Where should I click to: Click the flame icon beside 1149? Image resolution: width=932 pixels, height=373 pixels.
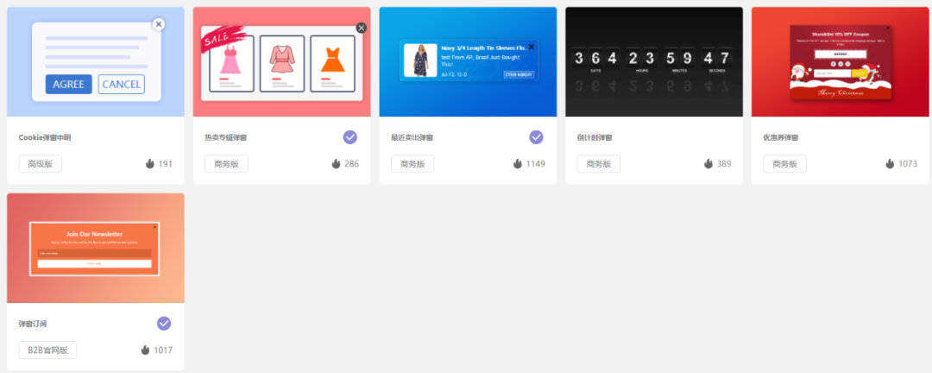pos(519,163)
